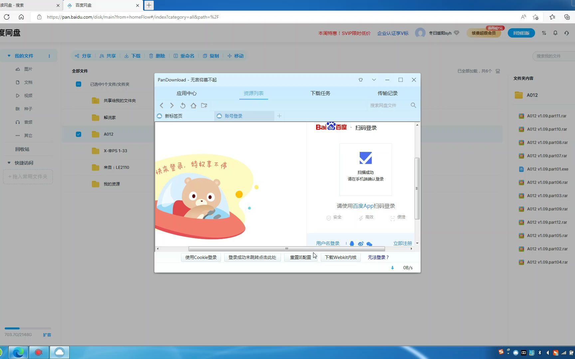Click 立即注册 link
Viewport: 575px width, 359px height.
403,243
